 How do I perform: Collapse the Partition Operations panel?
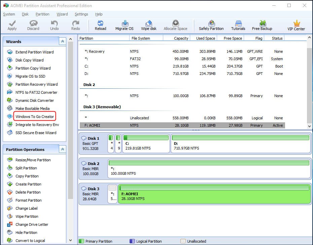[x=62, y=150]
